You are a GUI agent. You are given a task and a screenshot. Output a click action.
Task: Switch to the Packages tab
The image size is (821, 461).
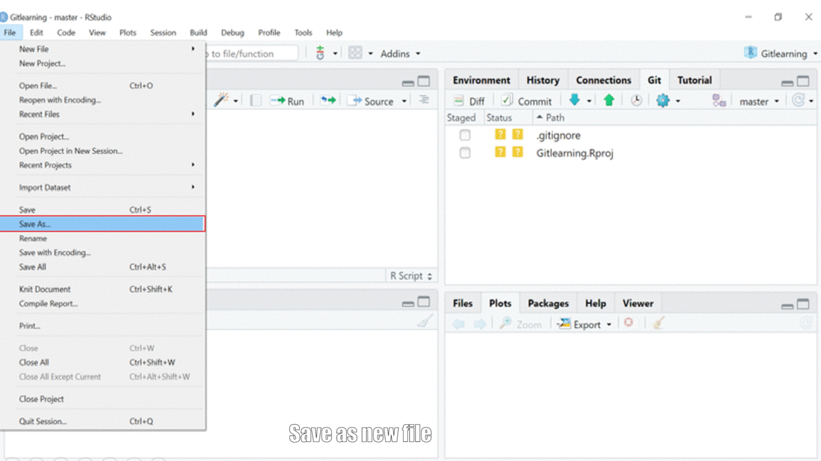point(548,303)
